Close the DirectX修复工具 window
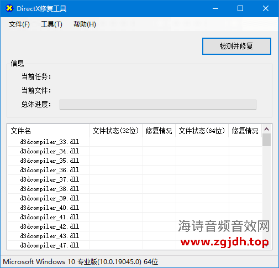 [x=266, y=8]
